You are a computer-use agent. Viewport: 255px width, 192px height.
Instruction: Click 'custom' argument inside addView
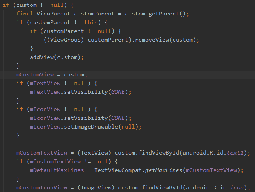[67, 57]
